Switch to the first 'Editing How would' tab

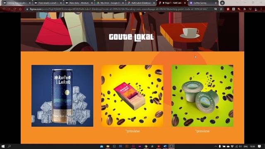point(17,3)
